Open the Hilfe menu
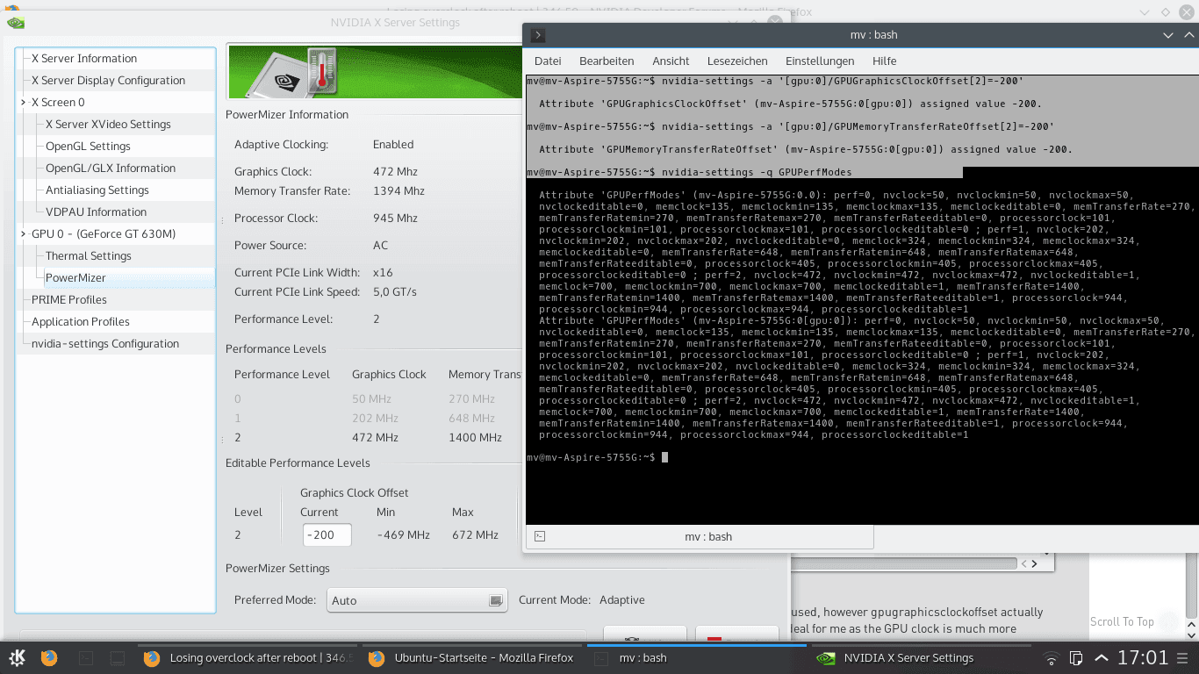 pos(885,61)
